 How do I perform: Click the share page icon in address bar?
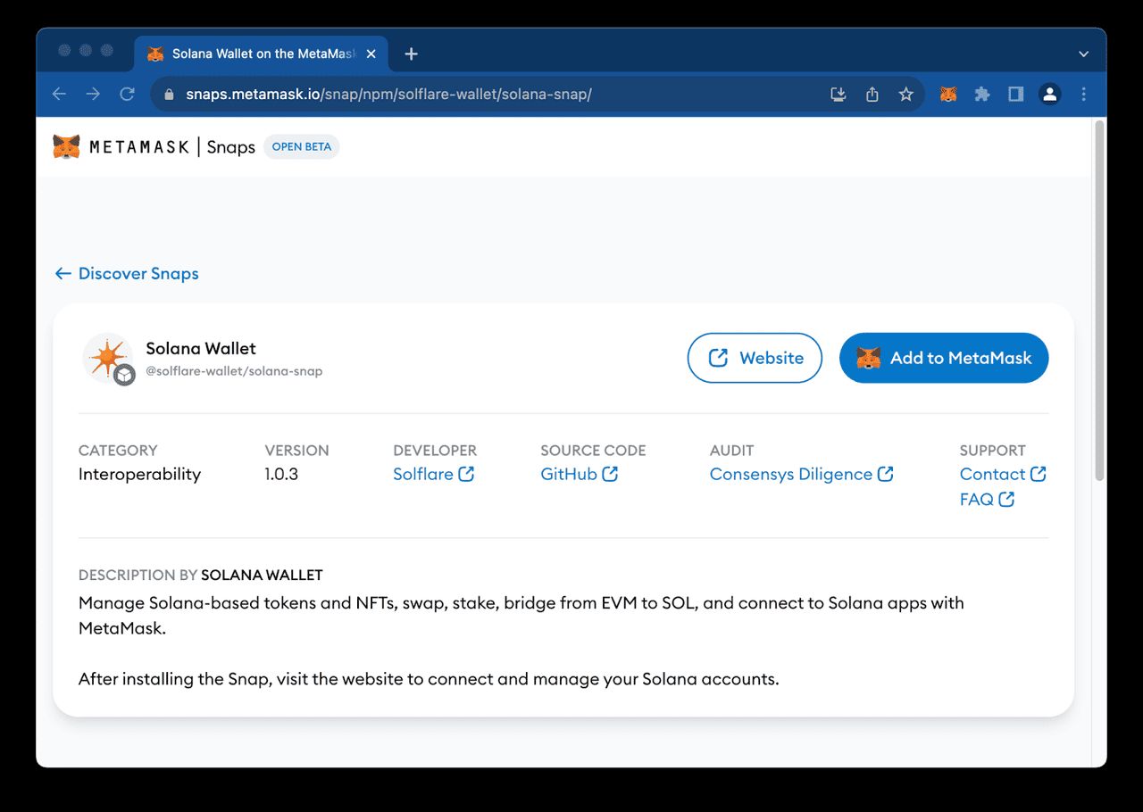click(872, 94)
